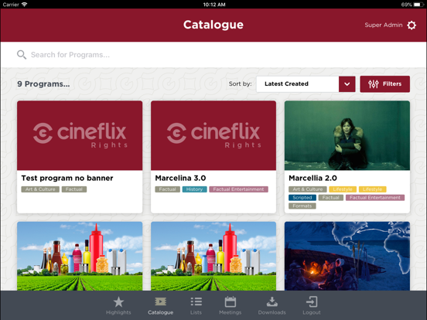Image resolution: width=427 pixels, height=320 pixels.
Task: Click the search magnifier icon
Action: coord(22,55)
